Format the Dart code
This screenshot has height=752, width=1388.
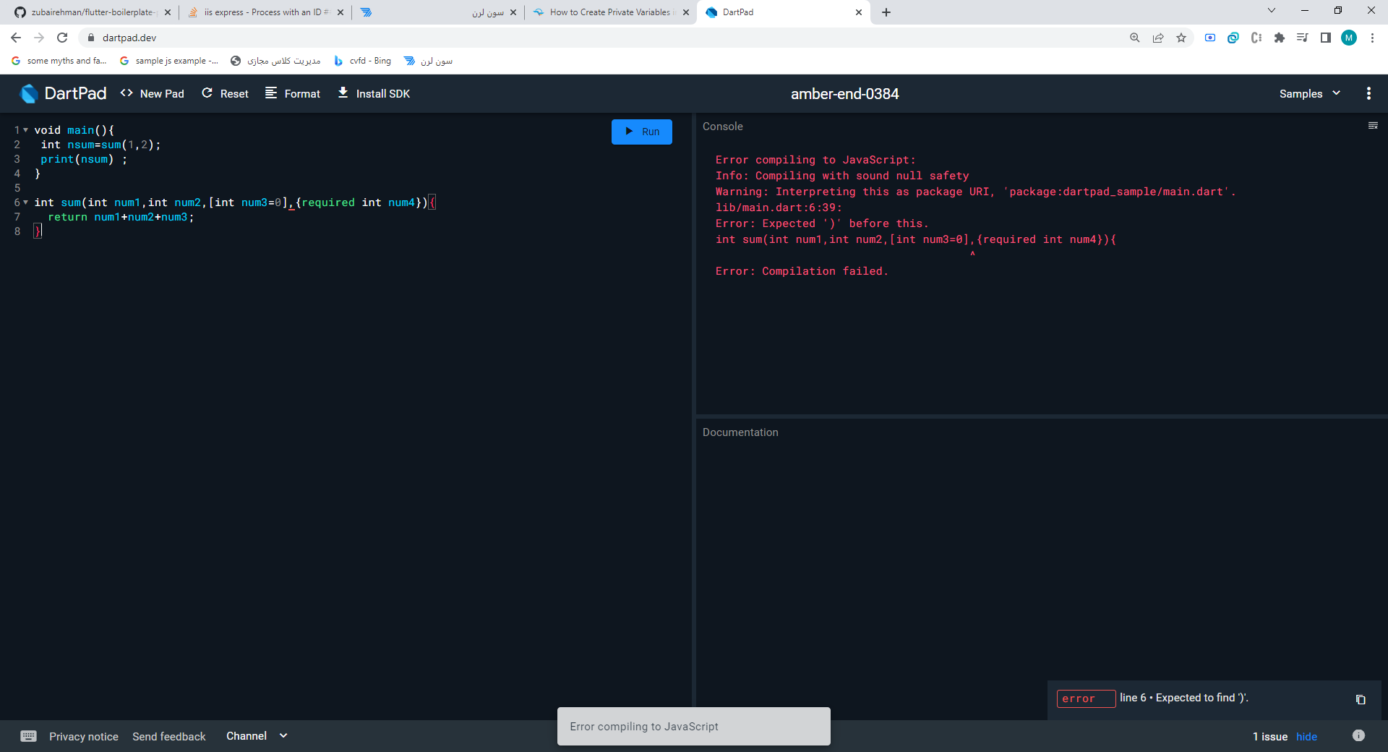tap(293, 94)
